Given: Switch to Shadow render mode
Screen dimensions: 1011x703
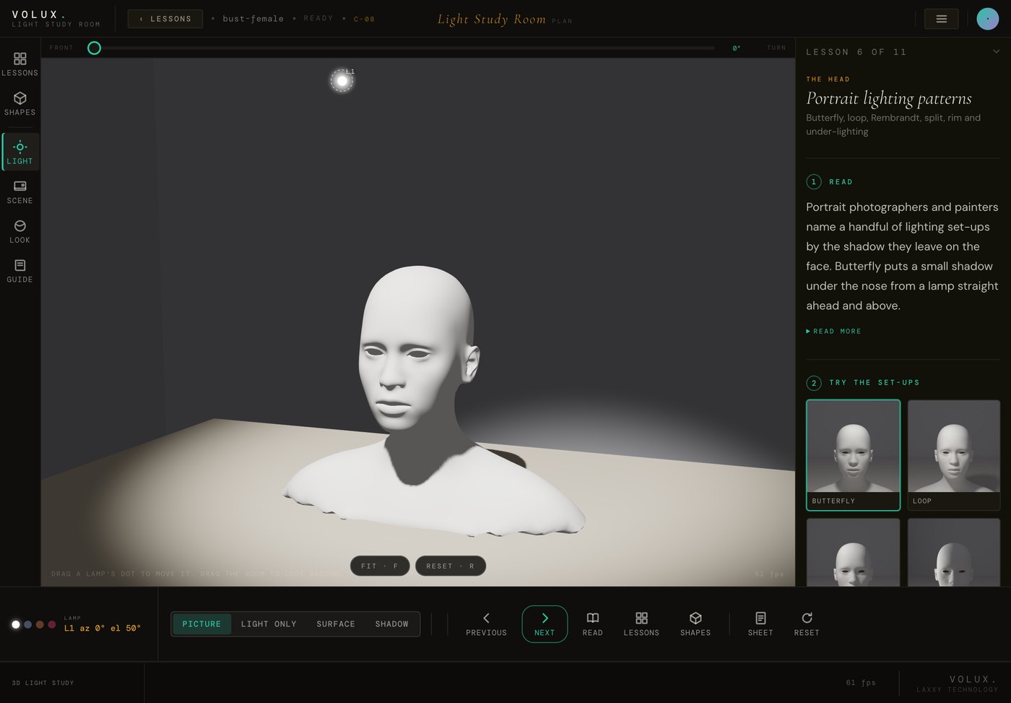Looking at the screenshot, I should tap(392, 624).
